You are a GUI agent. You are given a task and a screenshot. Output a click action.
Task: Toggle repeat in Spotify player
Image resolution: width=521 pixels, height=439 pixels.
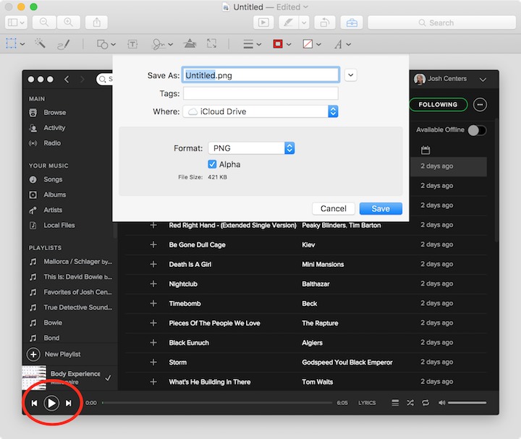(x=425, y=403)
